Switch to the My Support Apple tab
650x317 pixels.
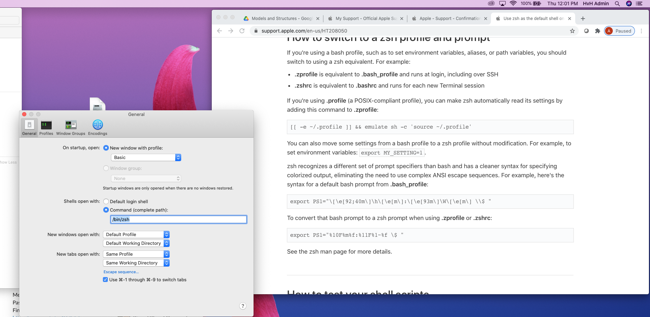365,19
